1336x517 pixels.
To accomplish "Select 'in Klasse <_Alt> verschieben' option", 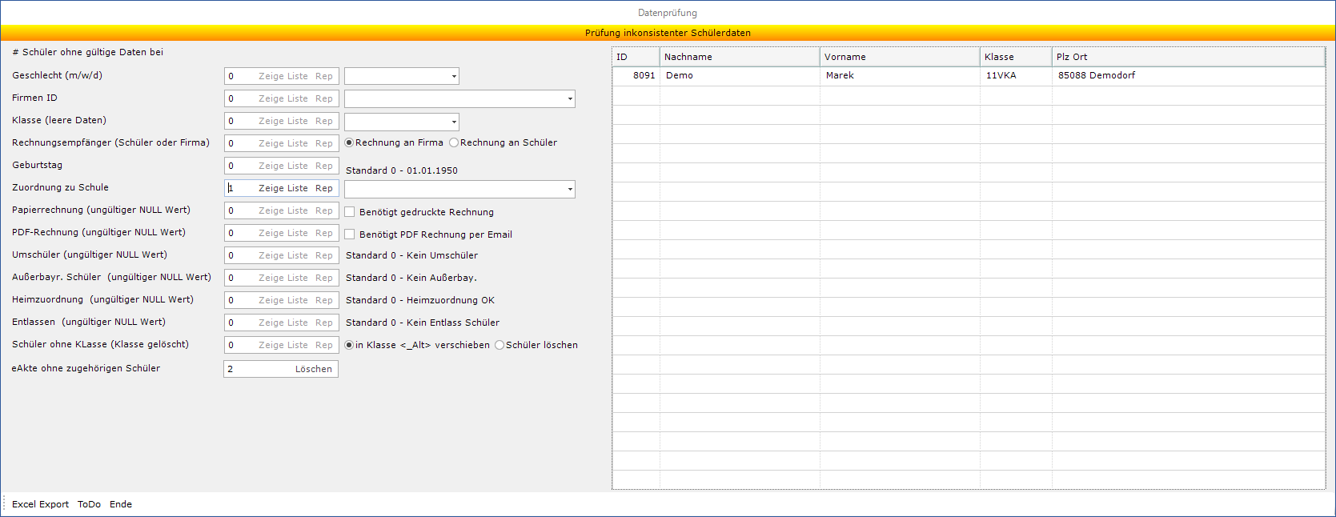I will click(349, 345).
